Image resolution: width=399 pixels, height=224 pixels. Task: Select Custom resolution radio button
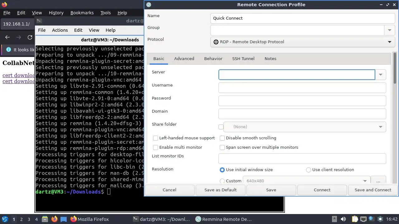pyautogui.click(x=222, y=181)
